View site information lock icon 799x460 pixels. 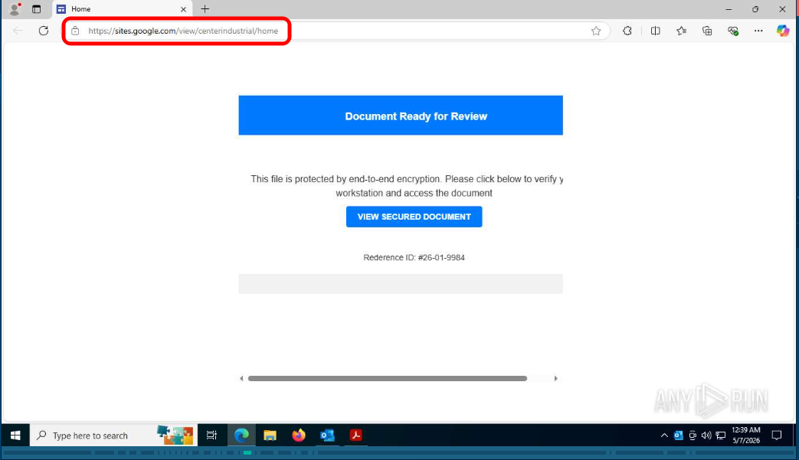(75, 31)
